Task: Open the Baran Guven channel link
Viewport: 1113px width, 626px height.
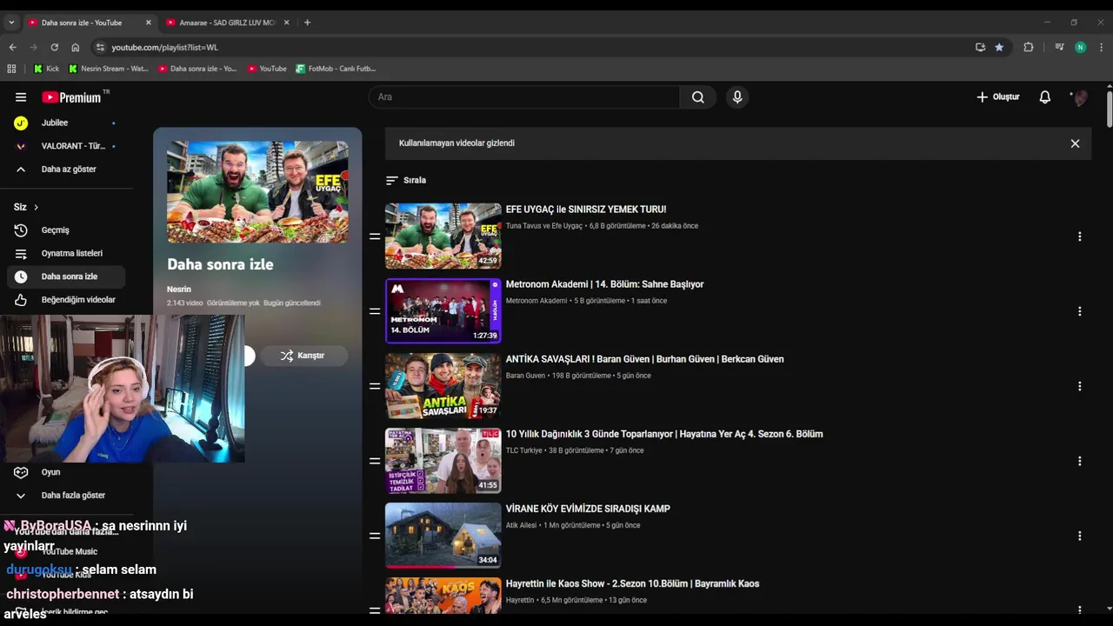Action: (525, 376)
